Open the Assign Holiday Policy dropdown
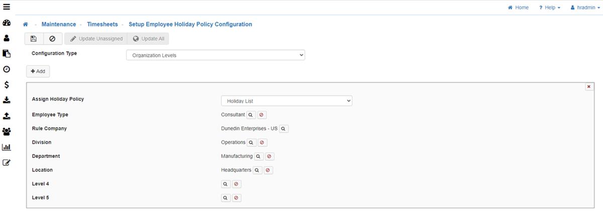603x211 pixels. pos(286,101)
